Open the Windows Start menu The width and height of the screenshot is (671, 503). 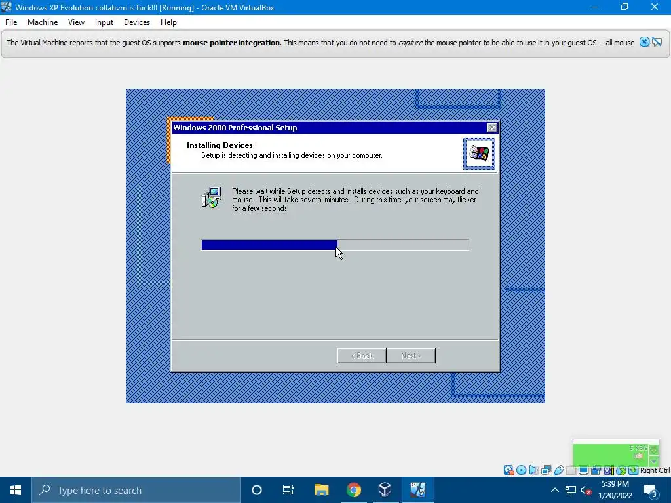coord(16,490)
